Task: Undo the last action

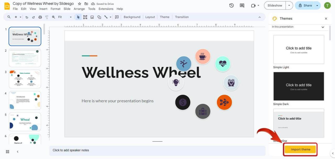Action: pos(26,17)
